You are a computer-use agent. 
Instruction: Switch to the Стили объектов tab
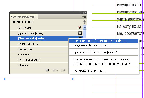[x=24, y=17]
